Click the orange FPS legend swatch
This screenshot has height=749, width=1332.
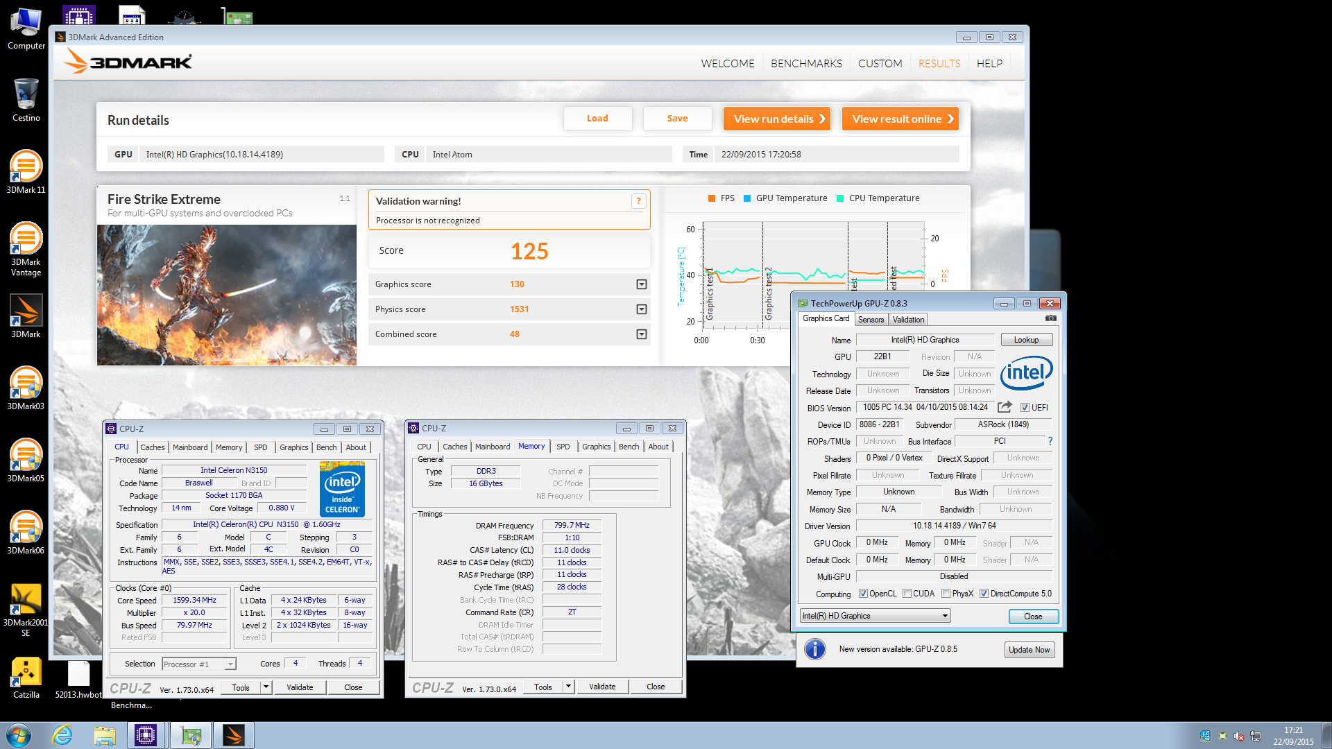point(712,198)
